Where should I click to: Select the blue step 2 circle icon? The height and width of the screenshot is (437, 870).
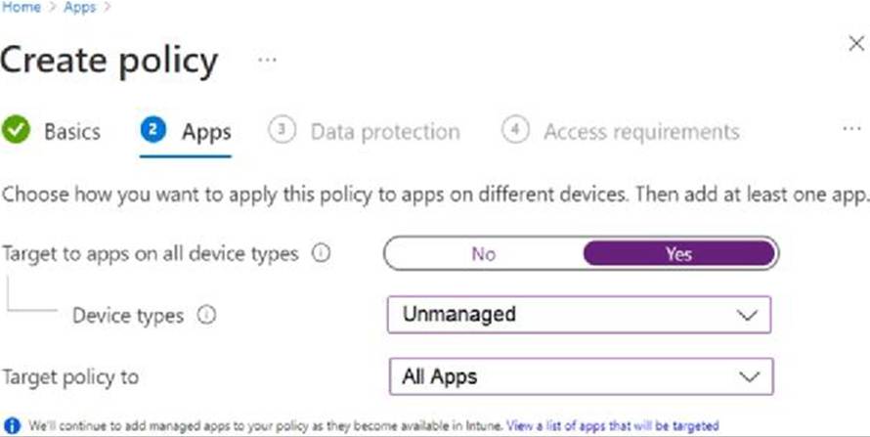(x=153, y=130)
